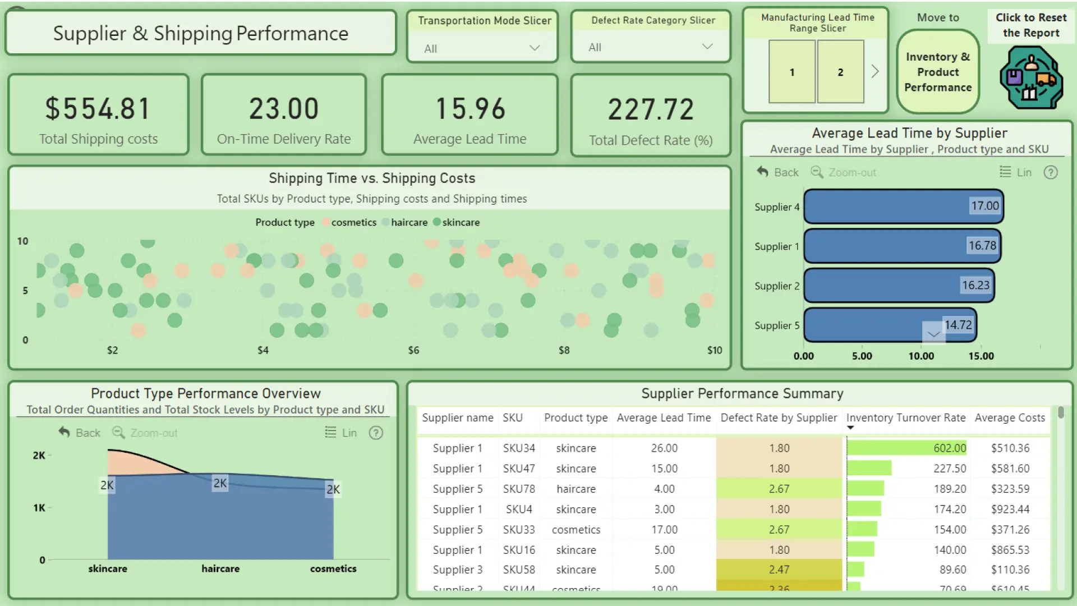Click SKU33 cell in summary table
This screenshot has width=1077, height=606.
pyautogui.click(x=519, y=529)
